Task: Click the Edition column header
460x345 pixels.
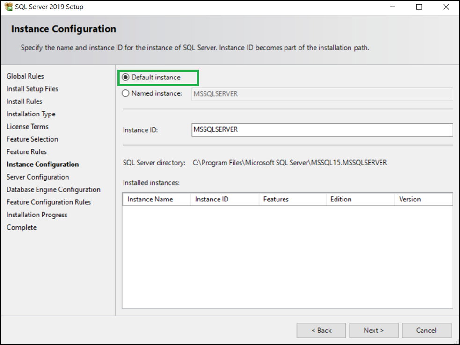Action: pos(360,199)
